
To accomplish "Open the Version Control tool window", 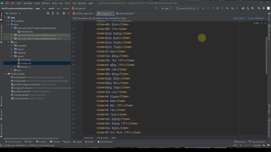I will [13, 142].
